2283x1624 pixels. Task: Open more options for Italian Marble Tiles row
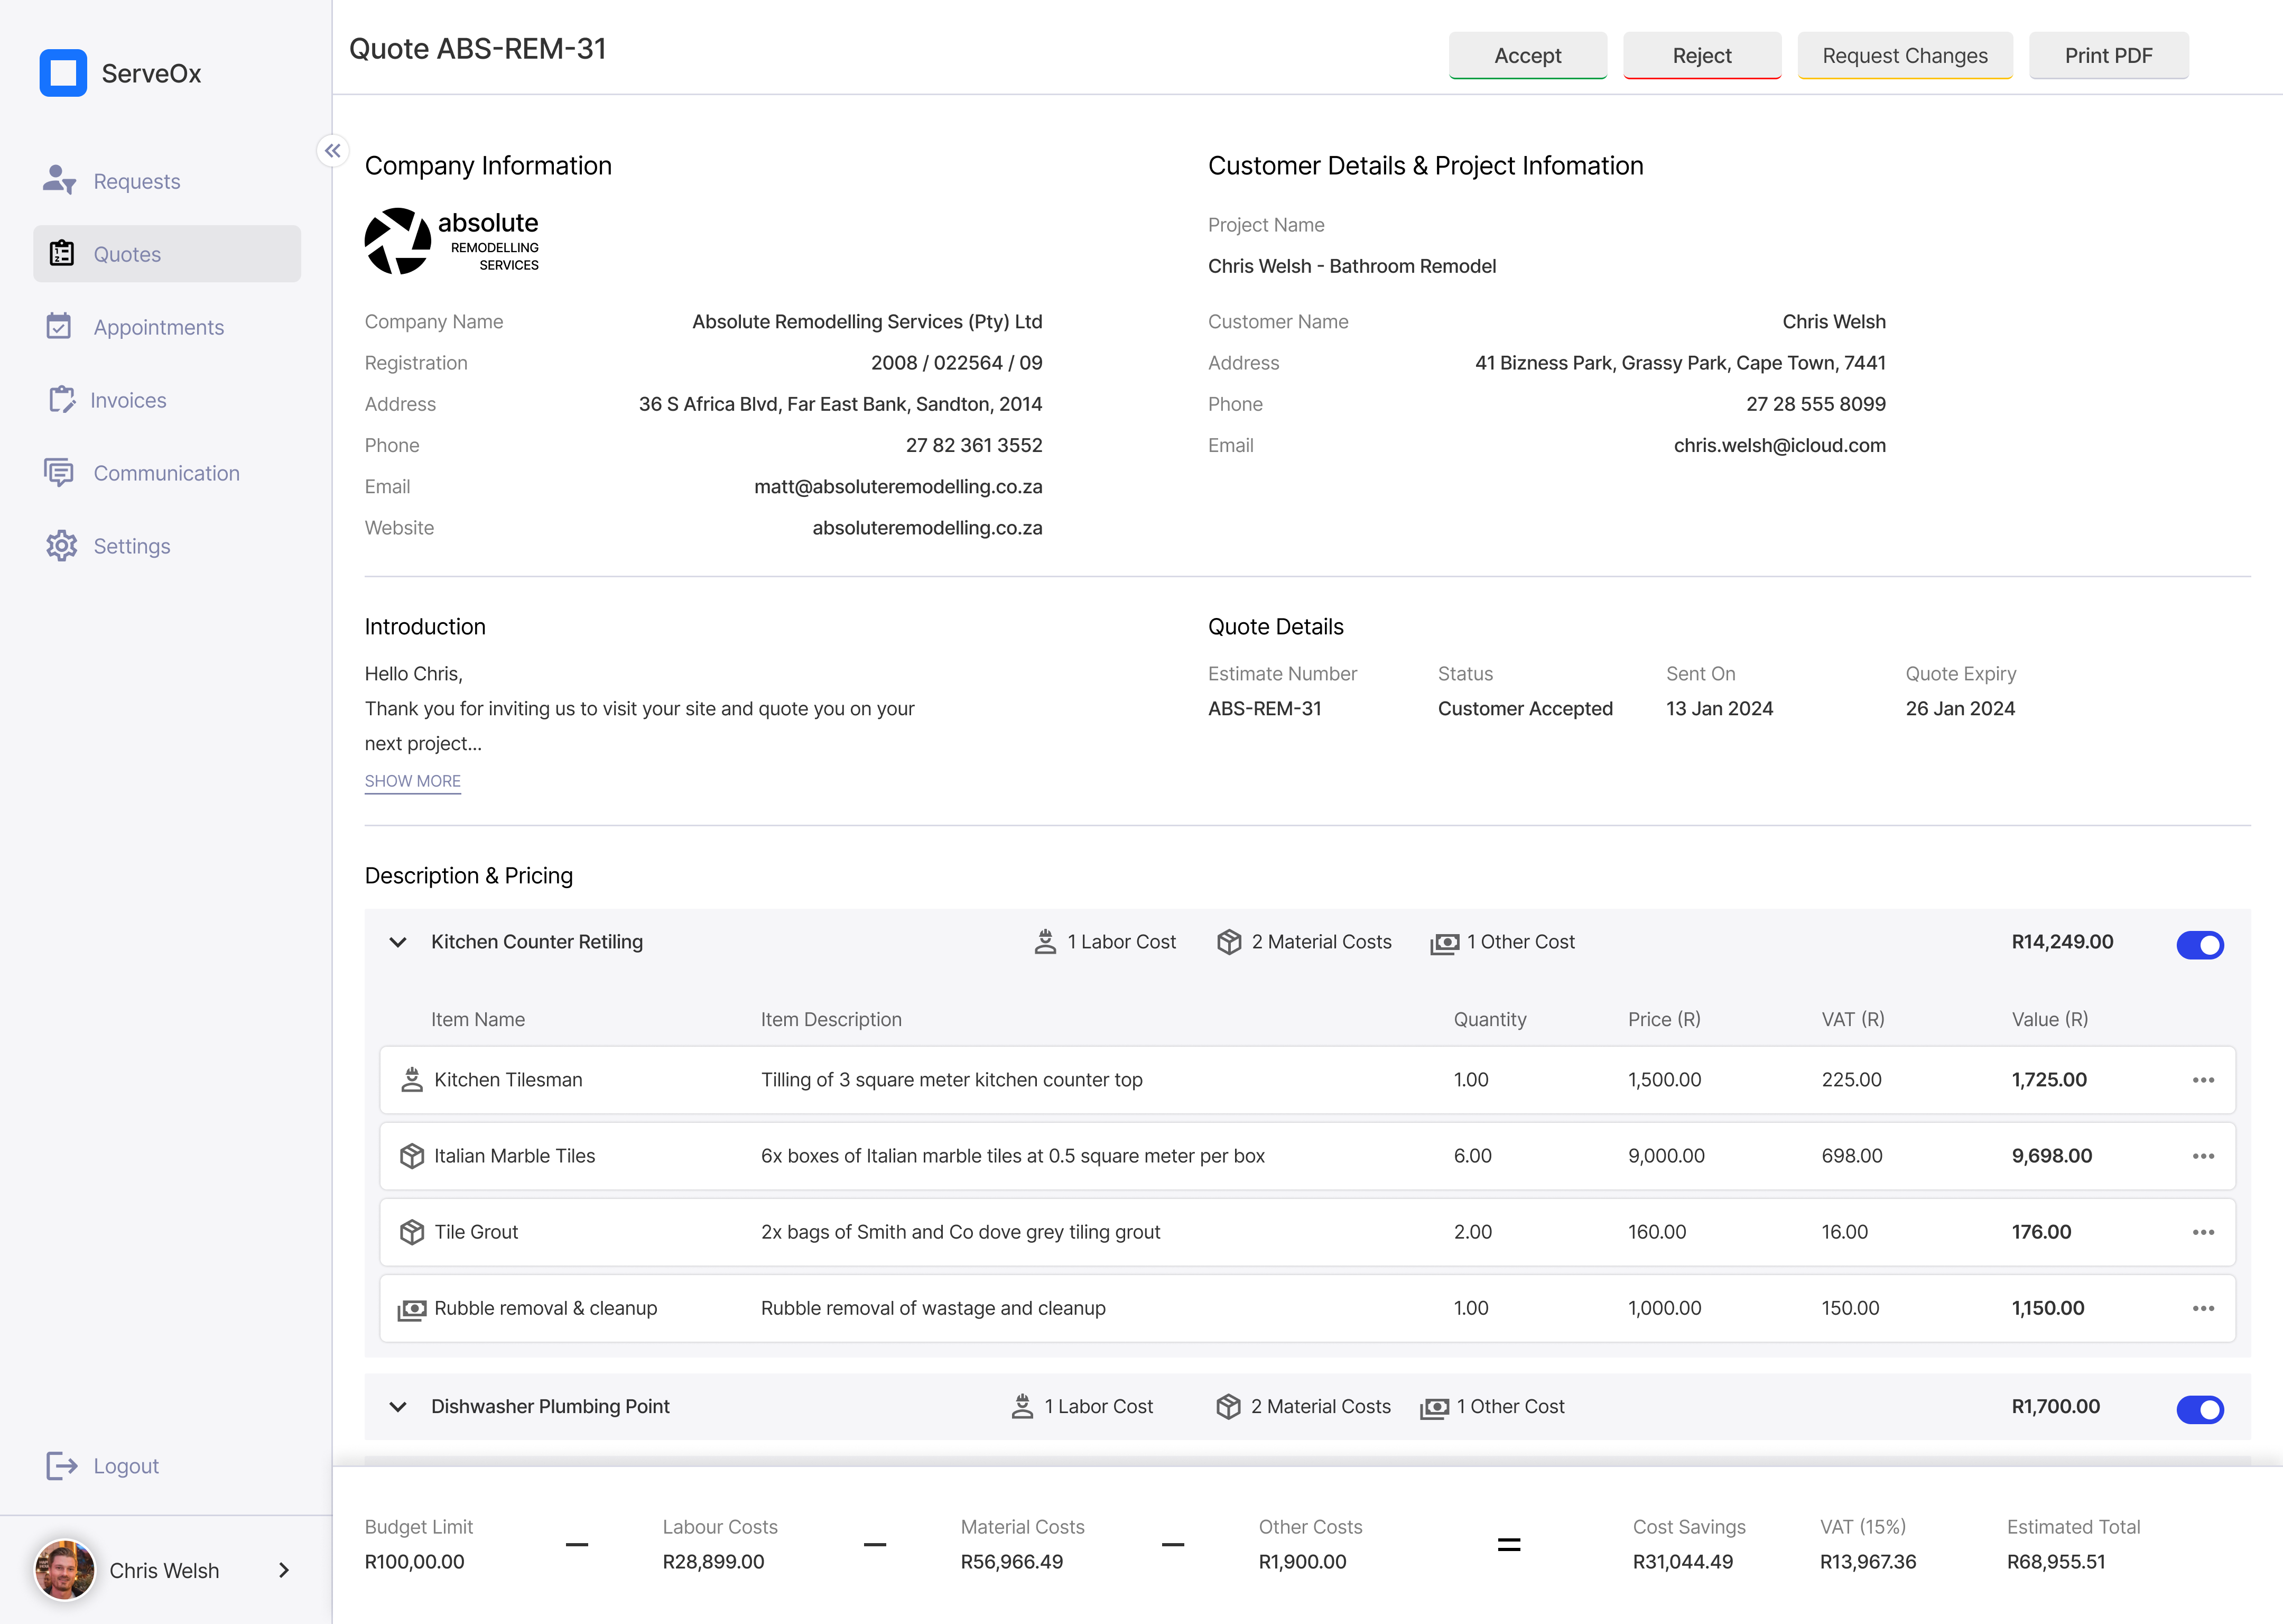(x=2203, y=1156)
